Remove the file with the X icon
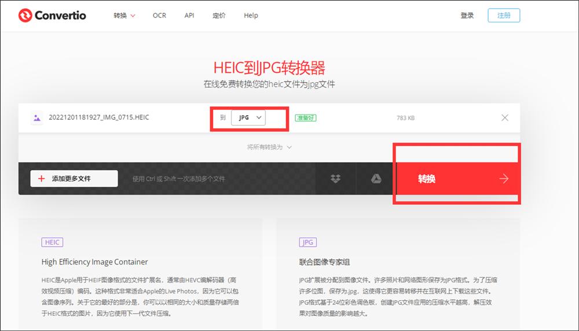Image resolution: width=579 pixels, height=331 pixels. (505, 117)
